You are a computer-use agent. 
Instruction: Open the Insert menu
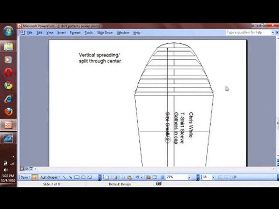click(x=62, y=33)
